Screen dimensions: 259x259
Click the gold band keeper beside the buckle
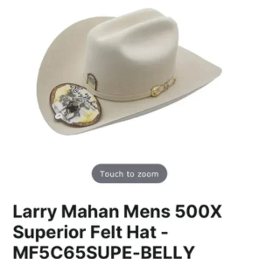pos(170,83)
